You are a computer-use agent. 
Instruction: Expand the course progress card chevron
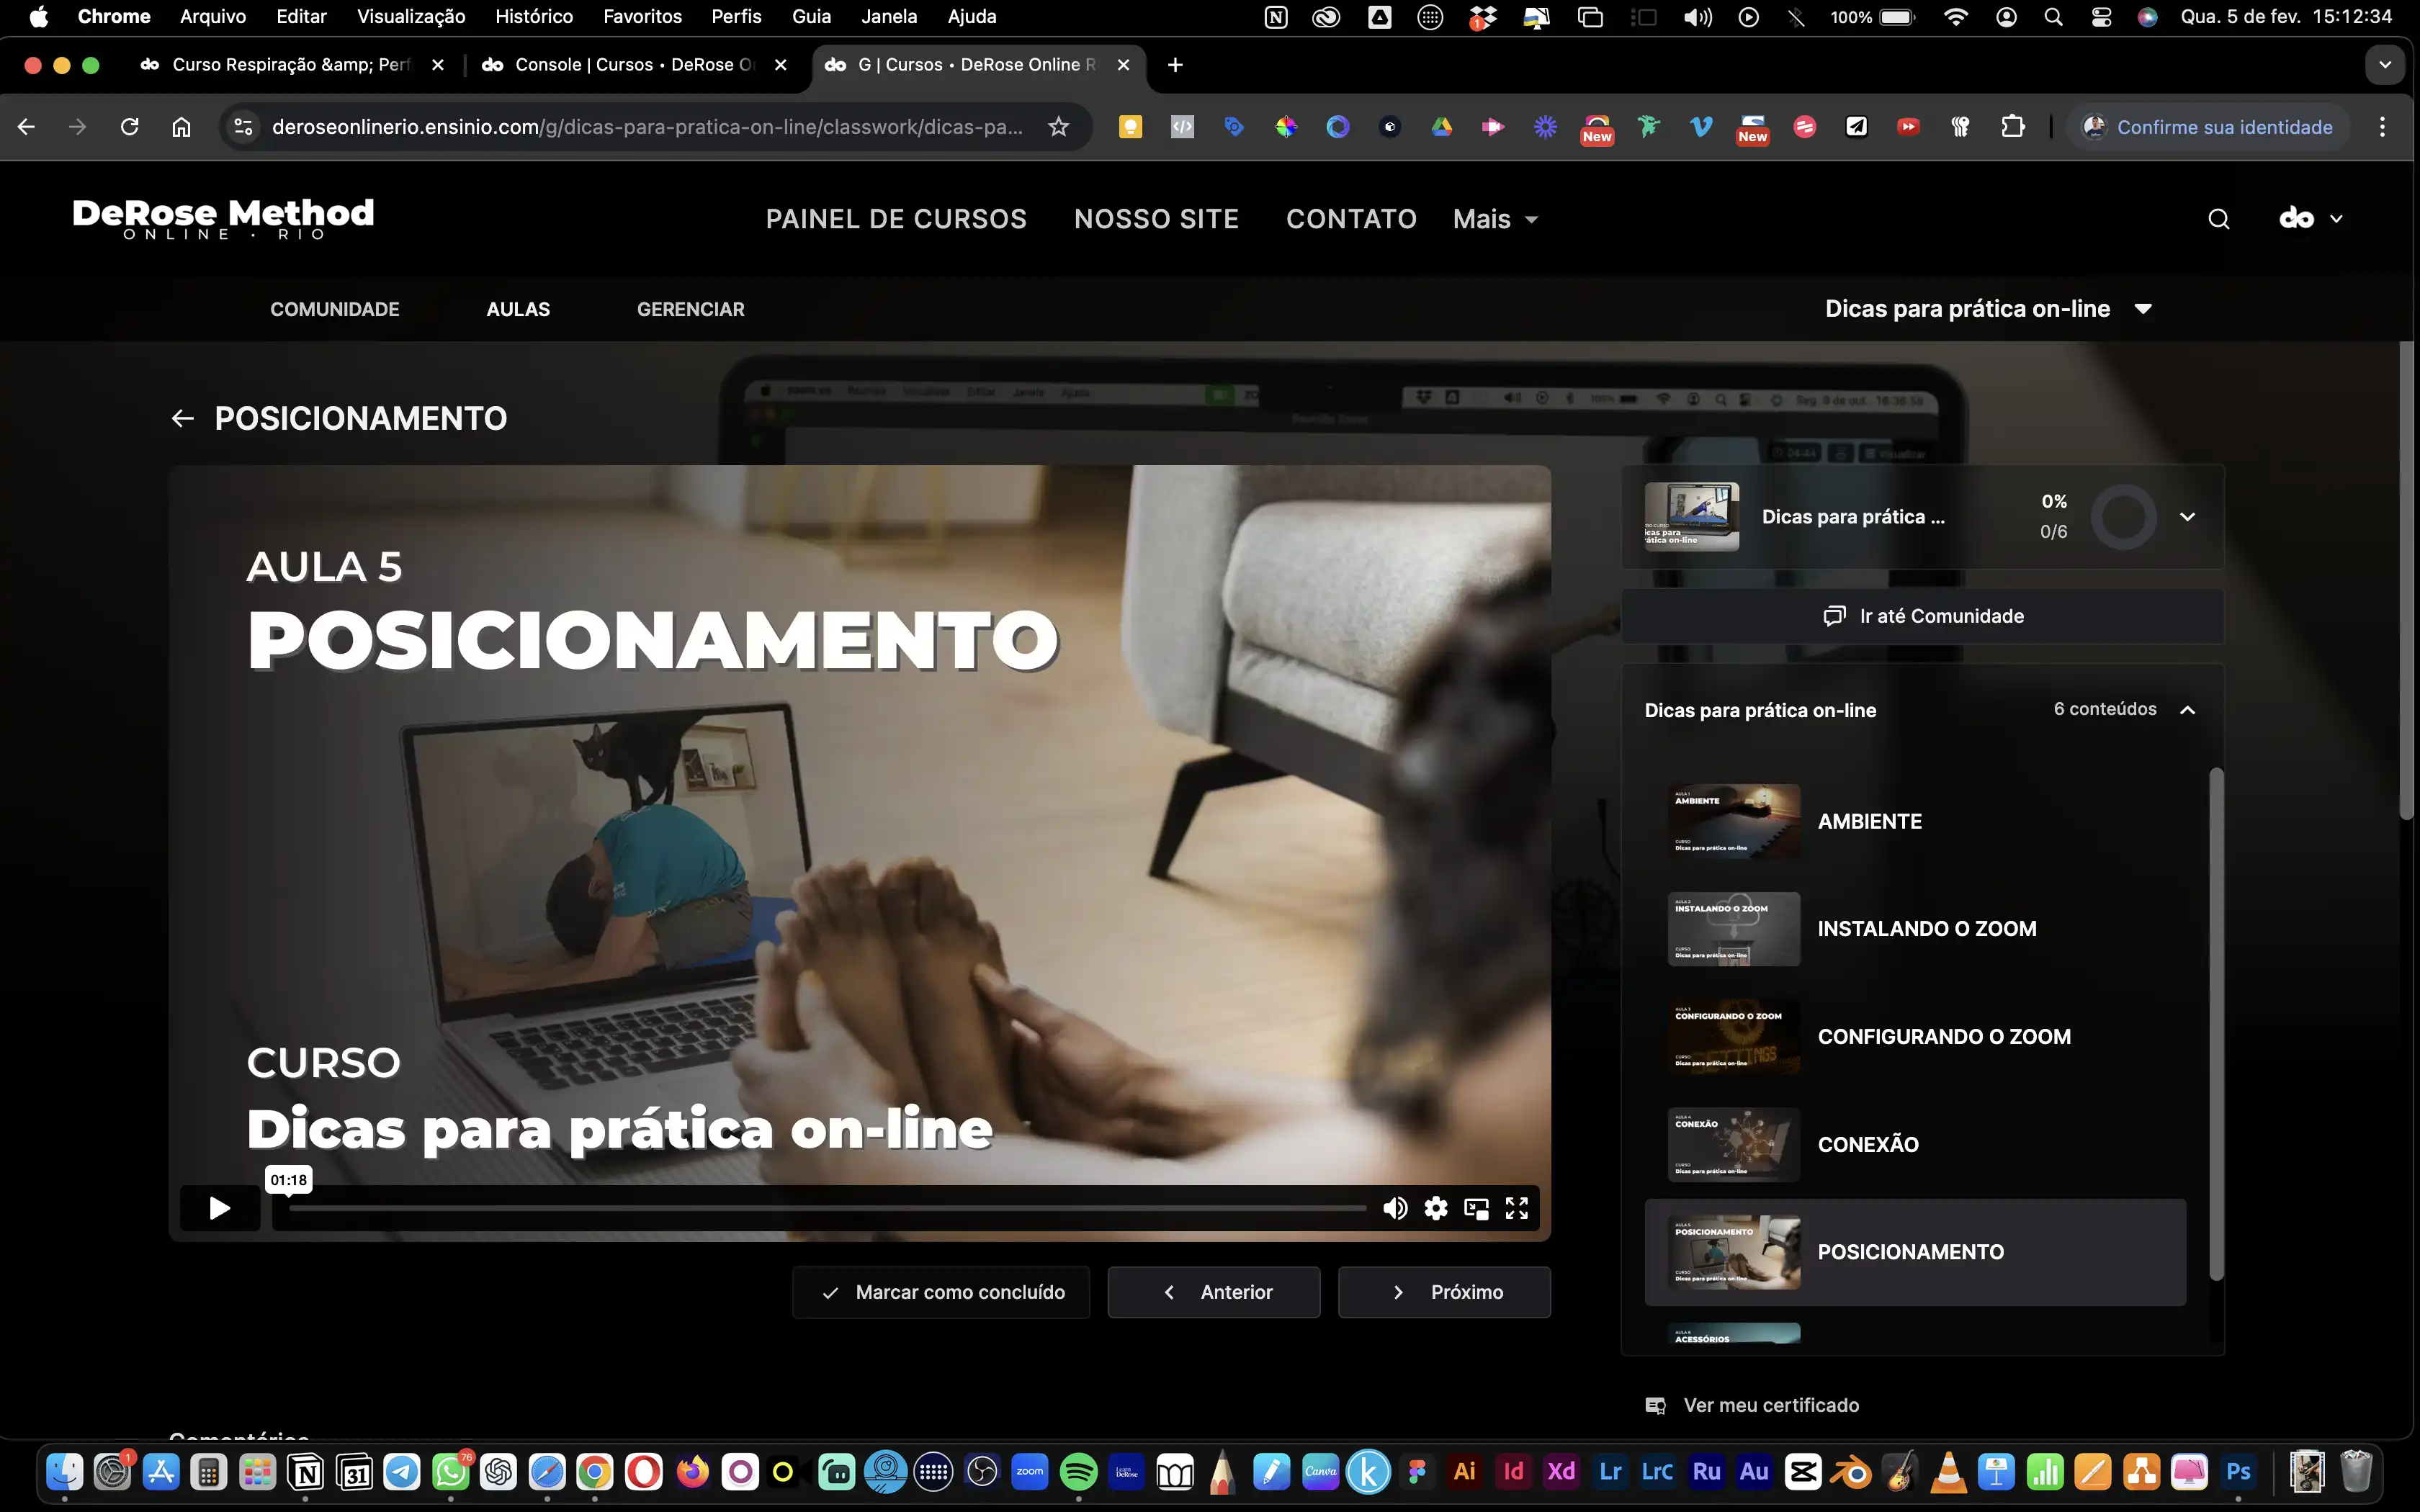point(2187,517)
